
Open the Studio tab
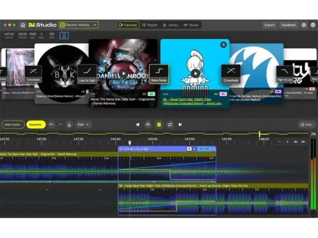point(191,25)
